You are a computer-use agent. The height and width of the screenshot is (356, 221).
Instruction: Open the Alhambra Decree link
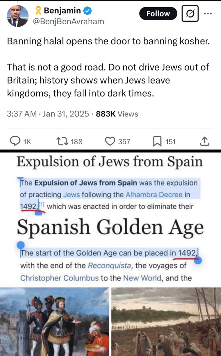click(x=154, y=195)
